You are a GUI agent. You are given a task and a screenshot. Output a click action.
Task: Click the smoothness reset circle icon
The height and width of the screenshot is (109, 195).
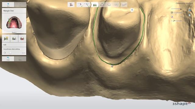[x=5, y=53]
